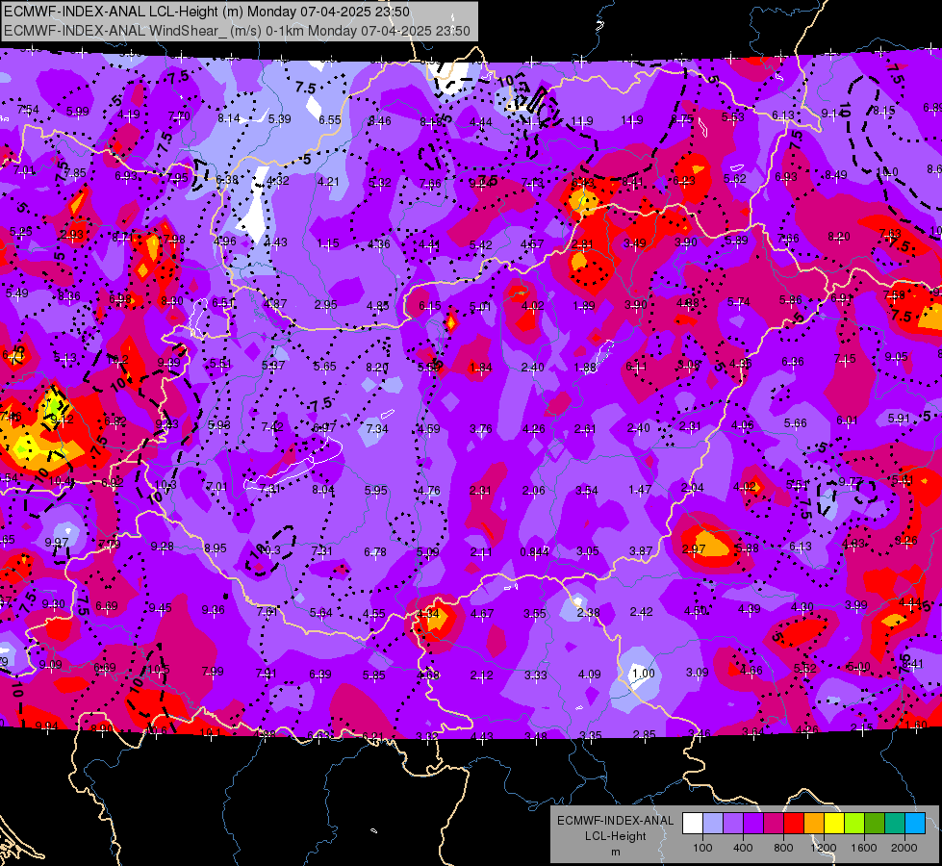Viewport: 942px width, 866px height.
Task: Click the ECMWF-INDEX-ANAL legend title
Action: click(x=615, y=821)
